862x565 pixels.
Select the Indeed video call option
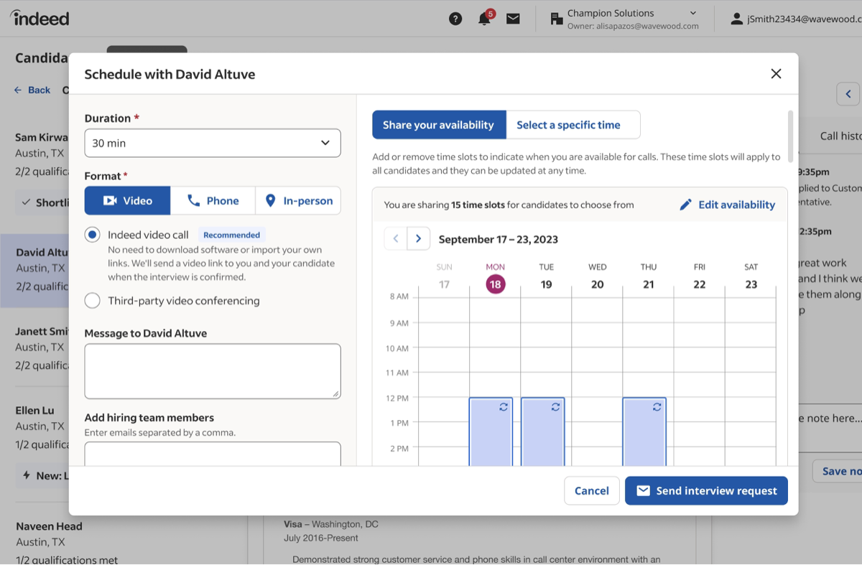(x=92, y=234)
